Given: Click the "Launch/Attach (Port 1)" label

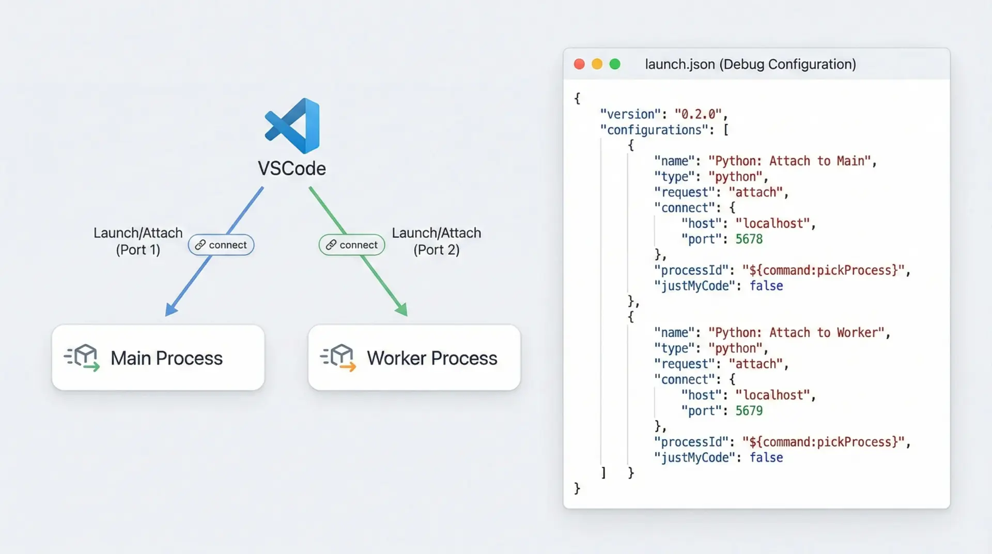Looking at the screenshot, I should [138, 241].
